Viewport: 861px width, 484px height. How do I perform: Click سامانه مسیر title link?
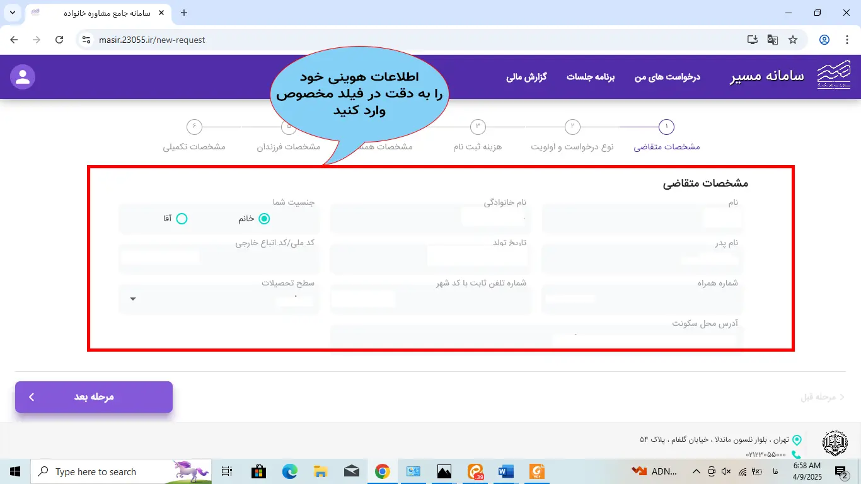tap(767, 76)
